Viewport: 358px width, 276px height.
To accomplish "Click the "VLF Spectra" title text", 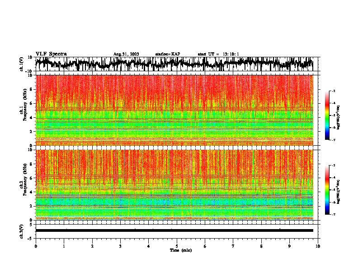I will 51,54.
